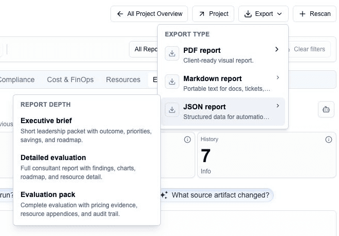Click the 'REPORT DEPTH' heading

click(x=46, y=105)
